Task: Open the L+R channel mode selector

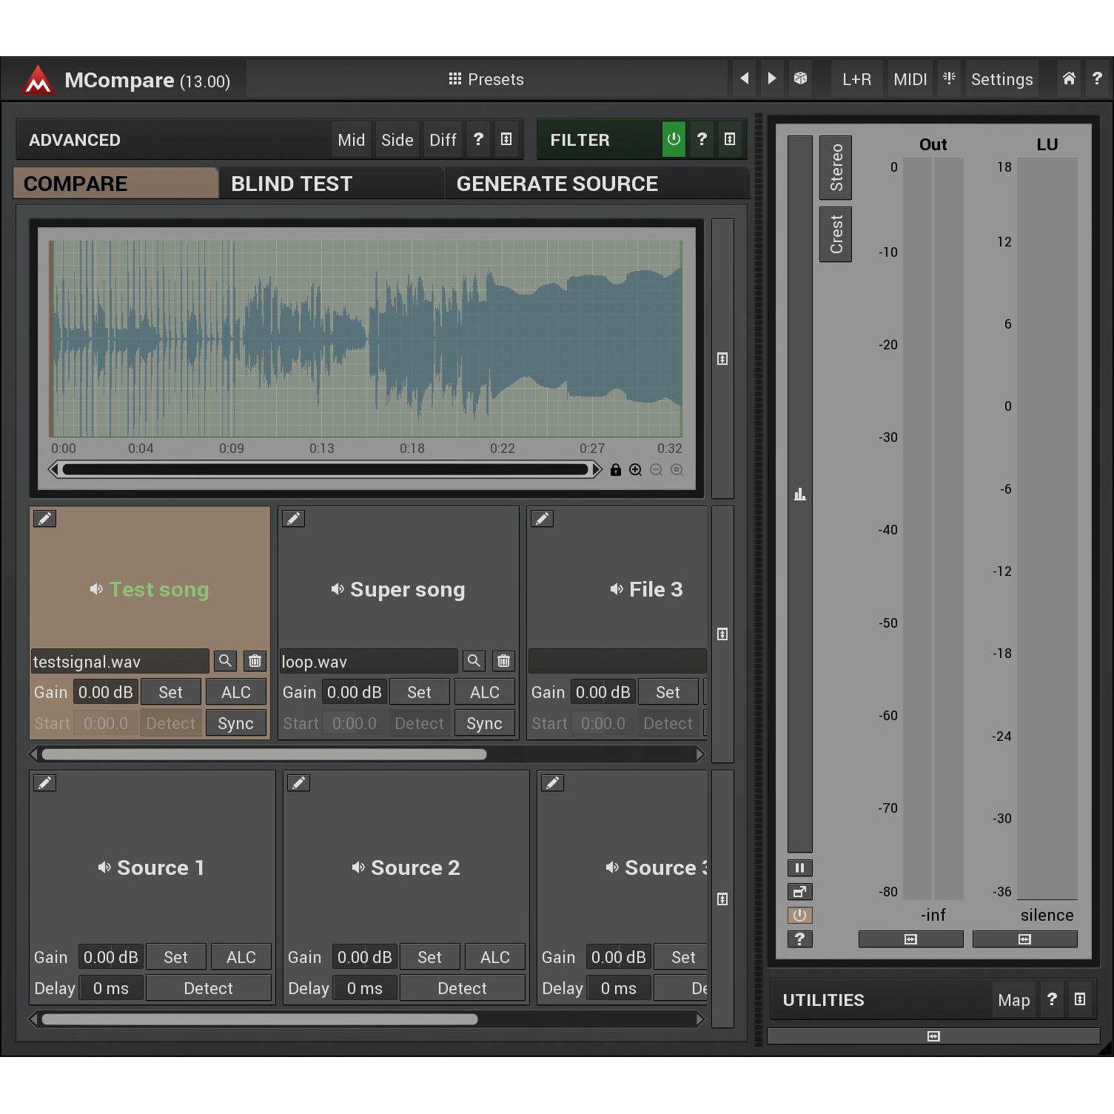Action: click(856, 79)
